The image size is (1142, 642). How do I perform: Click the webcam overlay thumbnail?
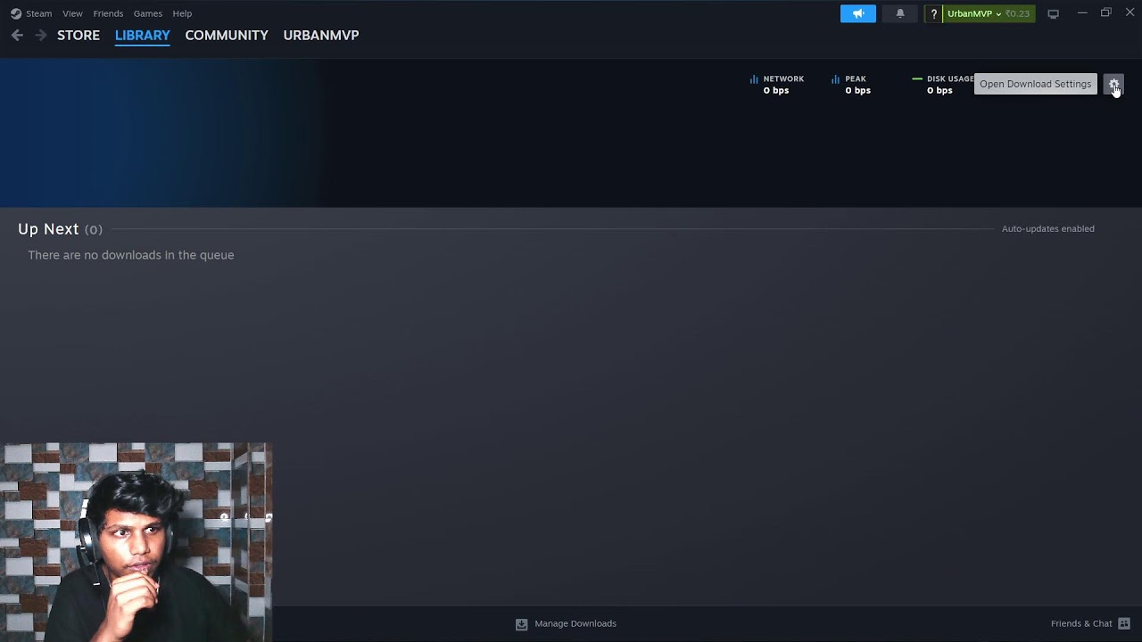(x=136, y=542)
